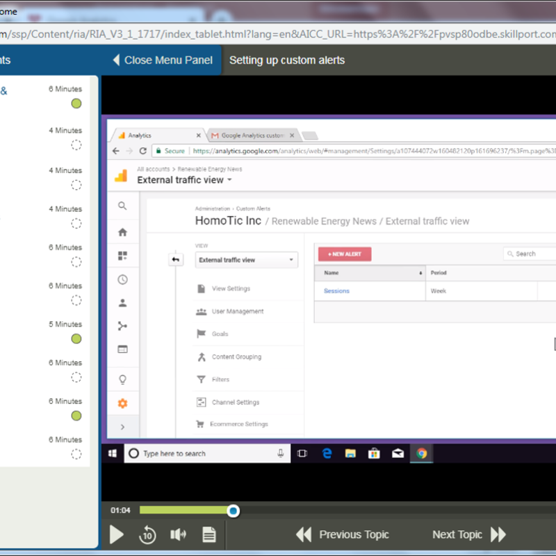Click the + NEW ALERT button
This screenshot has height=556, width=556.
345,254
